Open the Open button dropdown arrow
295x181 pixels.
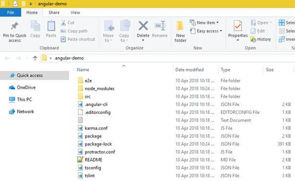click(271, 23)
